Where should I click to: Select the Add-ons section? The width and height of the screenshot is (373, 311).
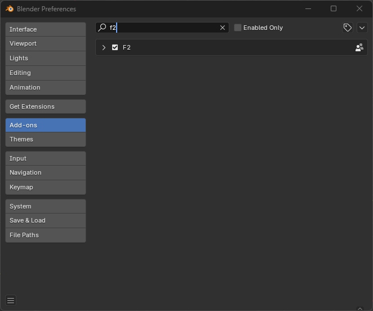tap(46, 125)
